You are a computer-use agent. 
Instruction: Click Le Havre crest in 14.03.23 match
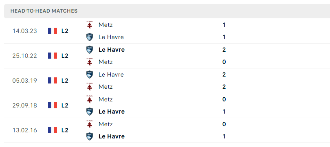click(90, 37)
